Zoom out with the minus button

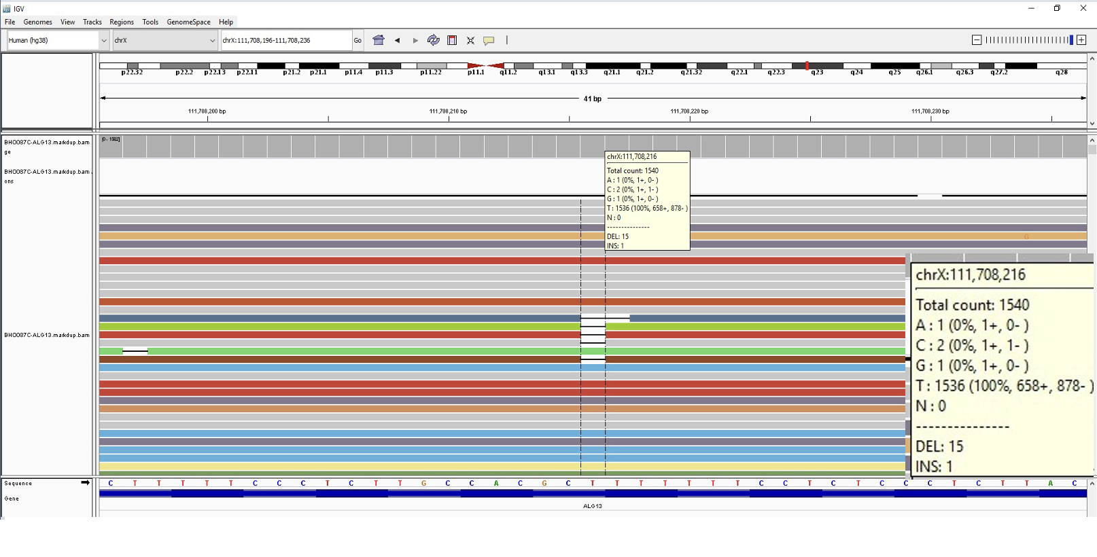pyautogui.click(x=977, y=40)
